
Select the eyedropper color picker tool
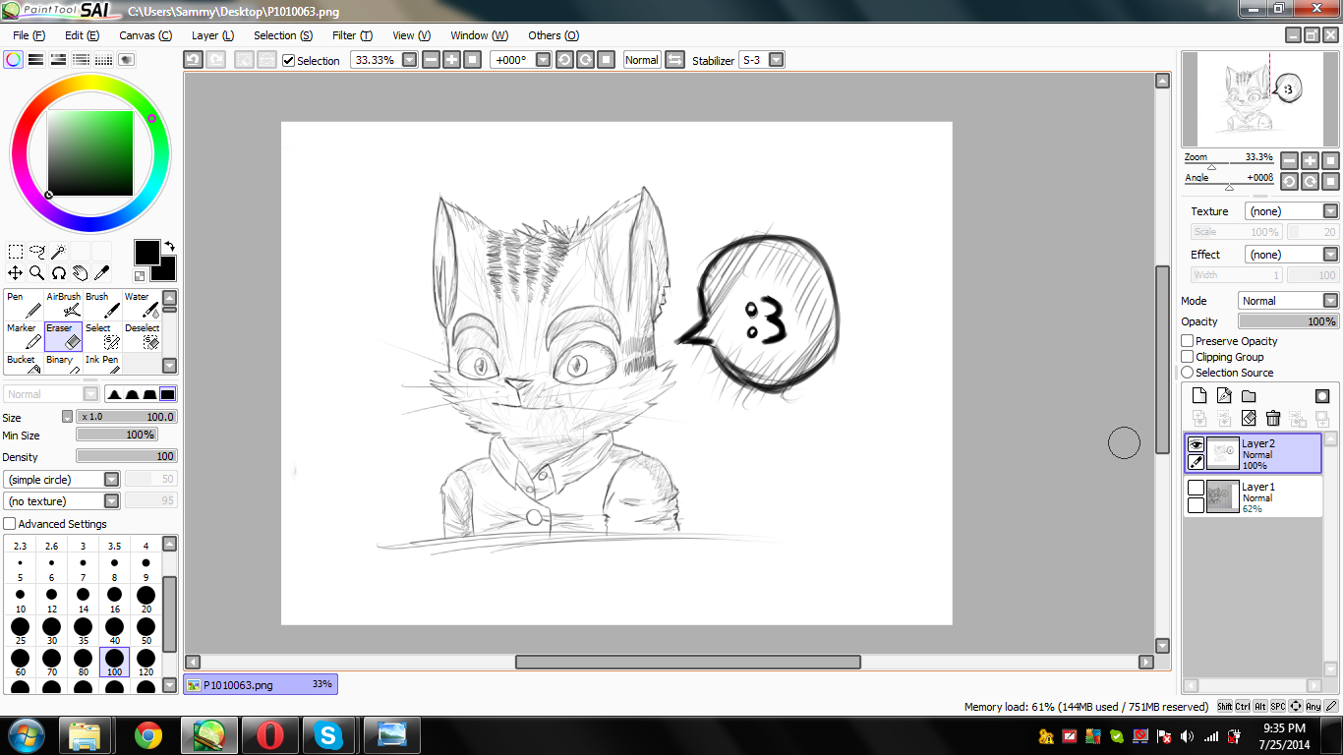(x=102, y=273)
